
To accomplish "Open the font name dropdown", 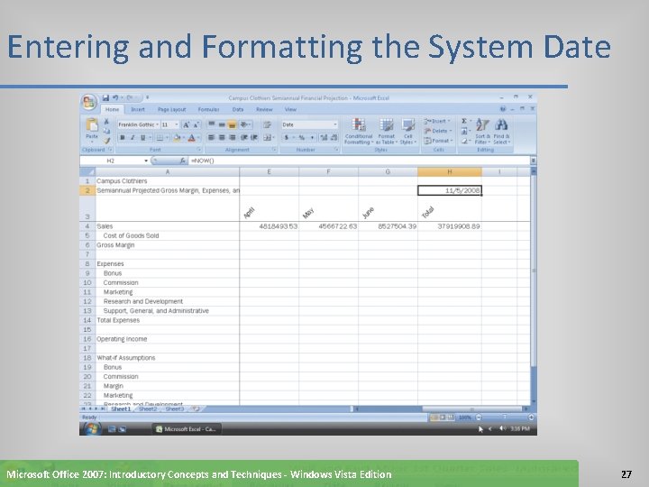I will 157,124.
